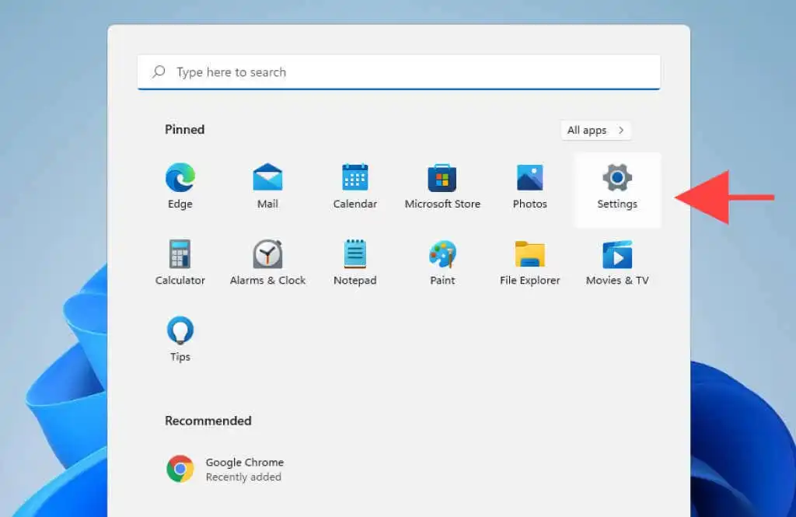Click the 'Google Chrome' recommended title text

click(244, 462)
